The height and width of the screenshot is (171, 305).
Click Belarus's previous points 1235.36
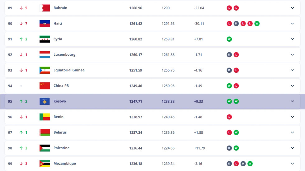[168, 132]
